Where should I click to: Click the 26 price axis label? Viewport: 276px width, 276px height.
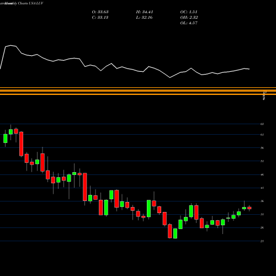262,227
